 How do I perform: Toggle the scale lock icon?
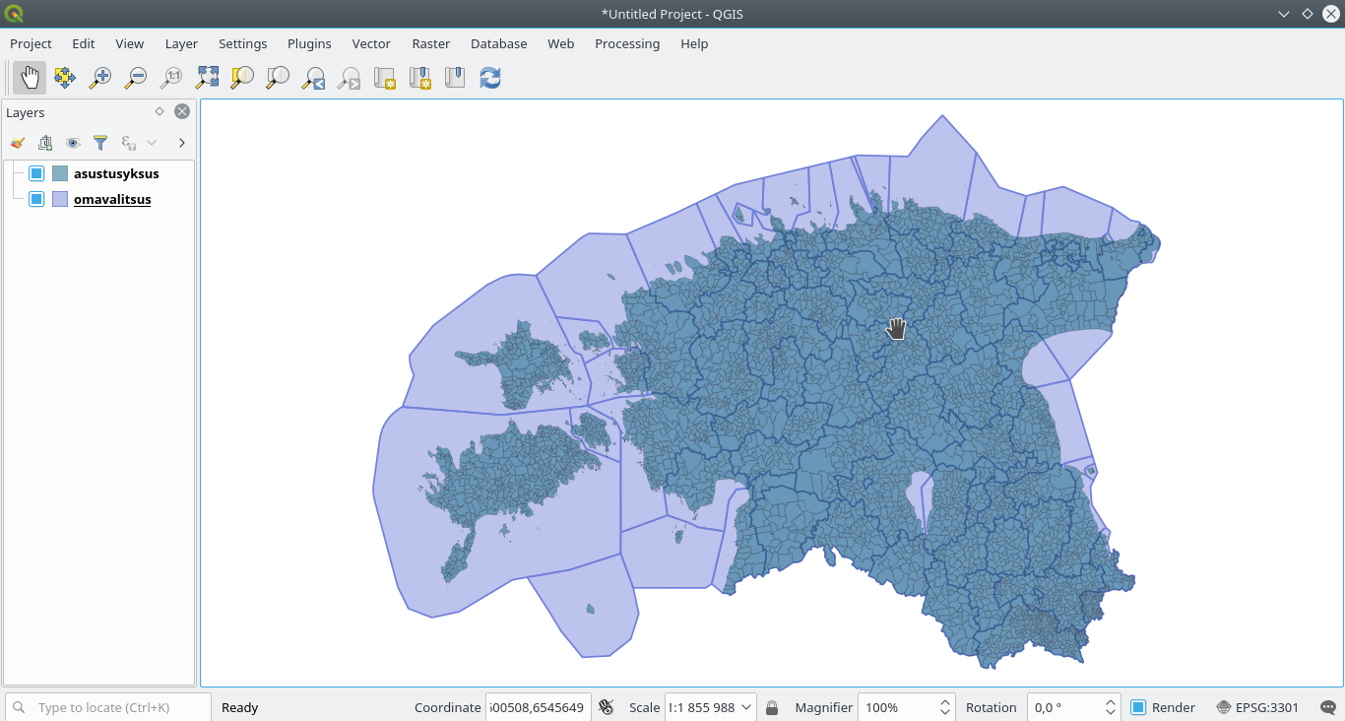pos(772,707)
